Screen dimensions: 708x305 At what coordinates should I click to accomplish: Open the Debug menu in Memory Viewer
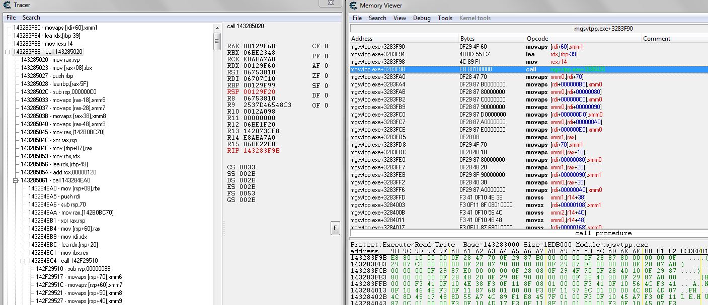(422, 18)
